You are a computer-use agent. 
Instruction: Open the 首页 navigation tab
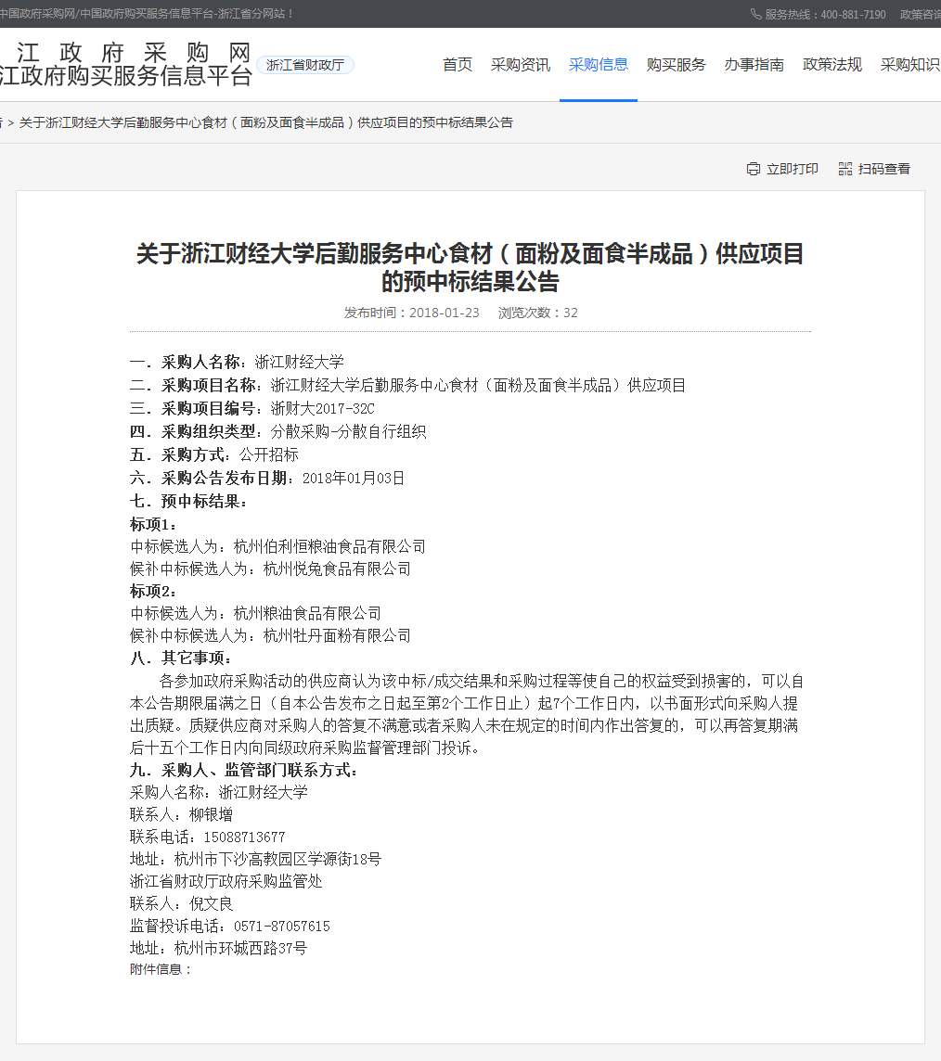point(458,65)
